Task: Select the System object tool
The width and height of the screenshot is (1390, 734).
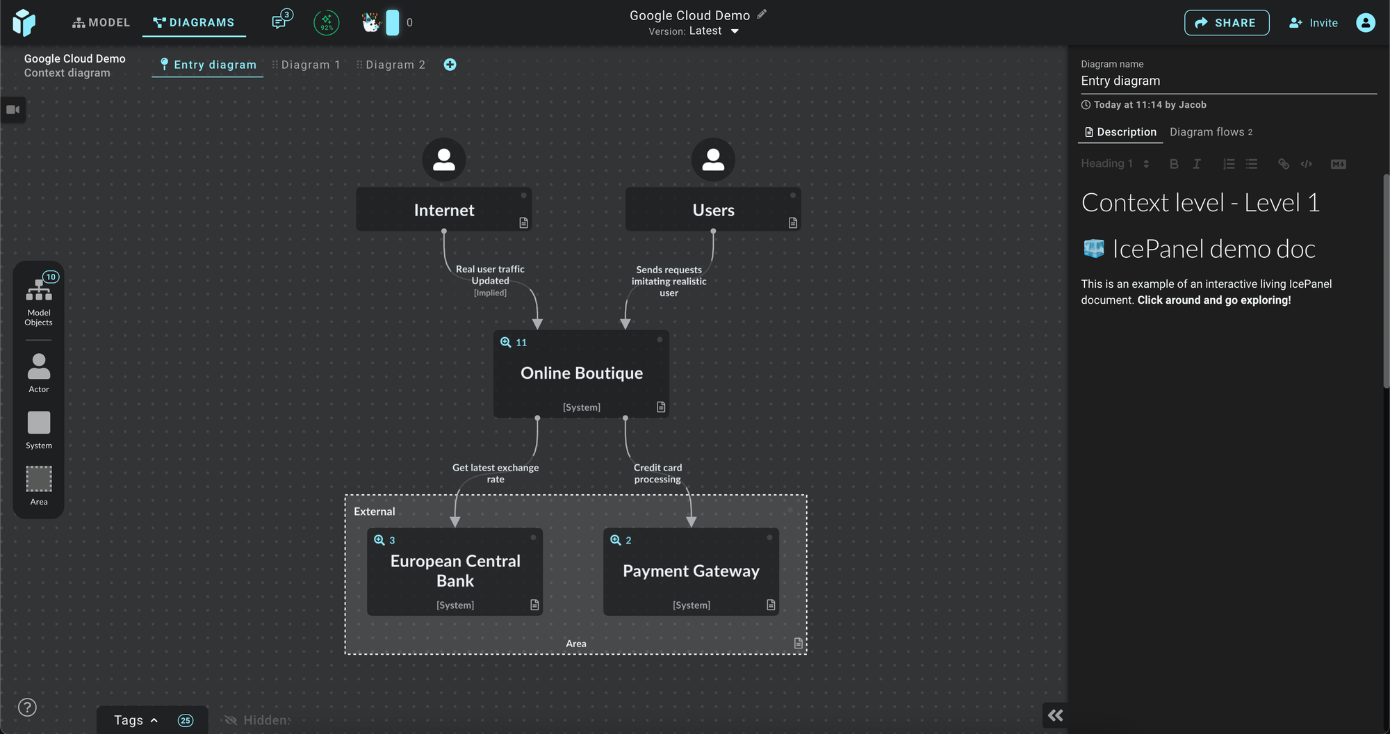Action: coord(39,430)
